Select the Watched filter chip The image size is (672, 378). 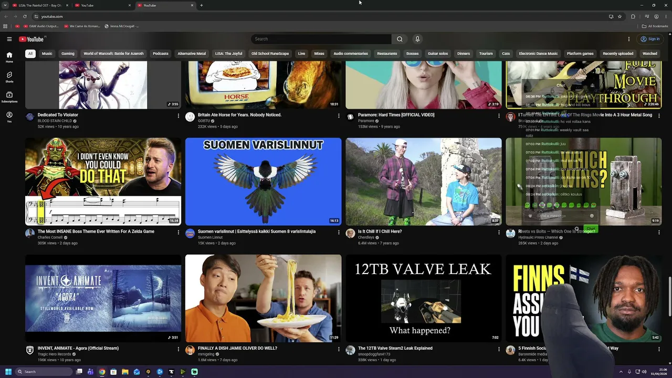click(x=650, y=54)
